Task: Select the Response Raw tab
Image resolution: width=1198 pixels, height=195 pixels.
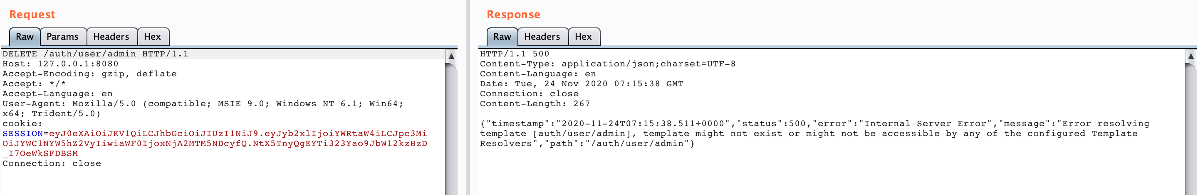Action: [x=502, y=37]
